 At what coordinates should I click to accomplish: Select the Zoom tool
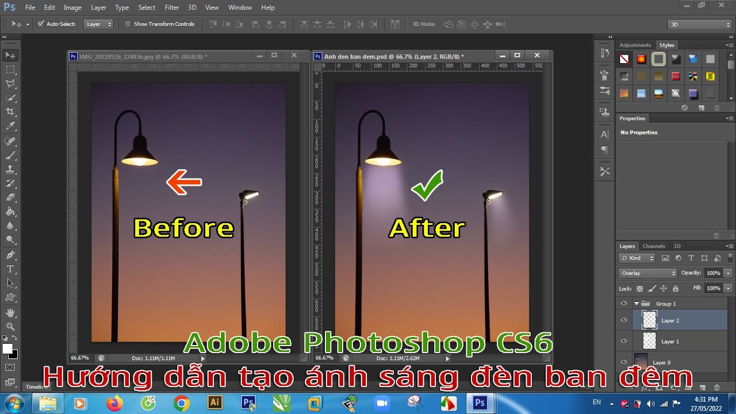[10, 327]
